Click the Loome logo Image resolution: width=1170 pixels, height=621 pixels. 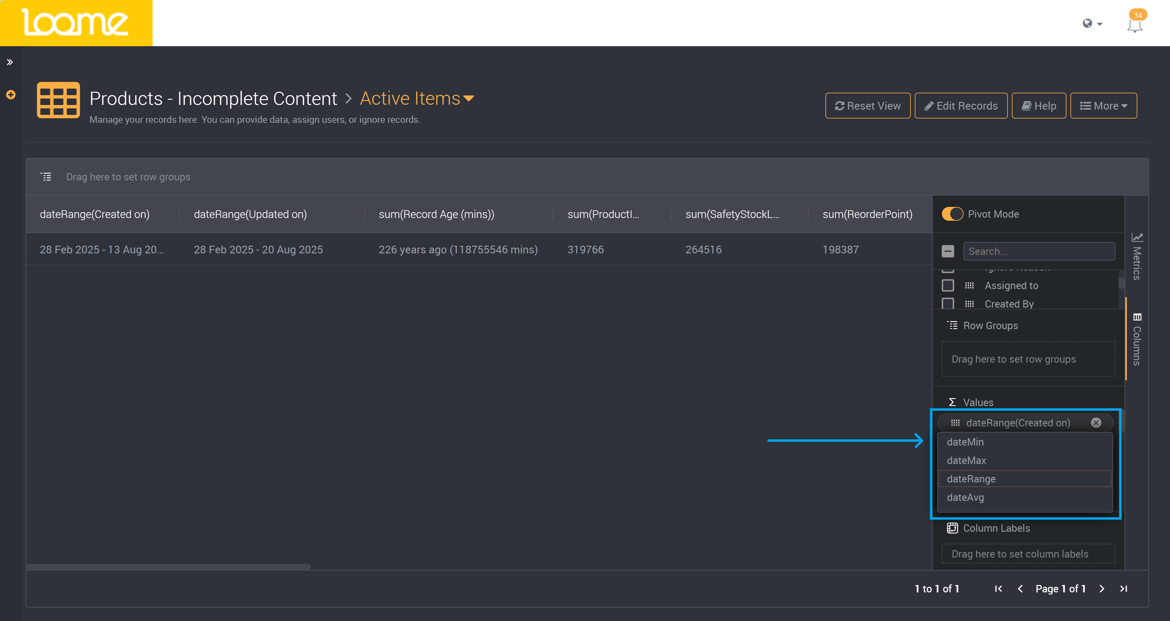tap(76, 23)
